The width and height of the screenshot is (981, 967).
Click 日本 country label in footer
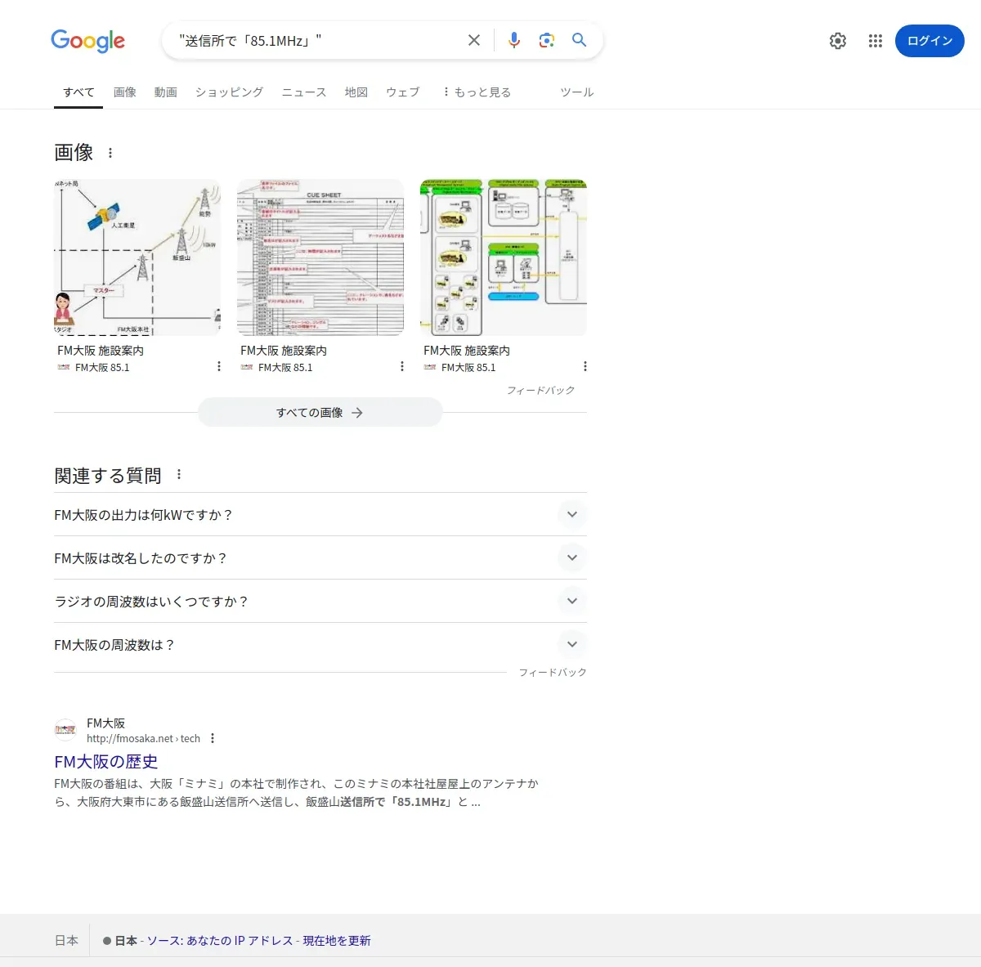point(66,941)
